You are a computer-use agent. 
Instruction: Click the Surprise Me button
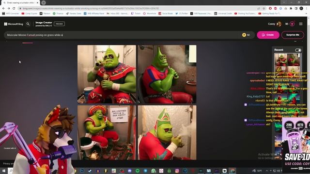pos(293,35)
